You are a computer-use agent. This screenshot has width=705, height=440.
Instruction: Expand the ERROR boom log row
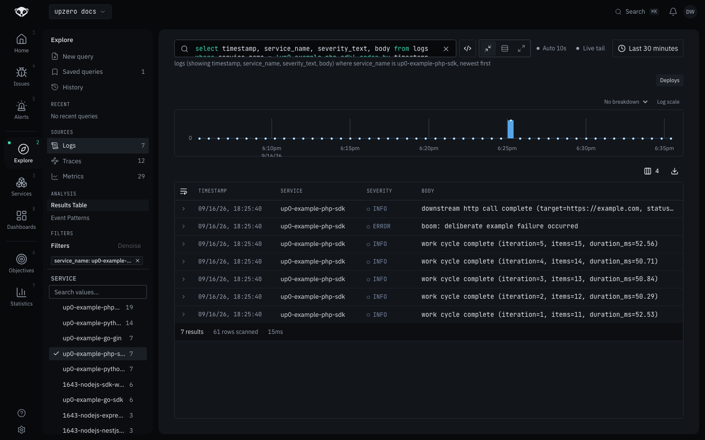pyautogui.click(x=184, y=226)
